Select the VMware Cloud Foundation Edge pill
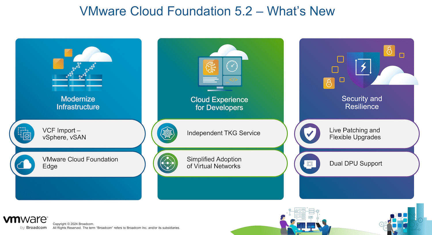Screen dimensions: 432x235 coord(78,164)
